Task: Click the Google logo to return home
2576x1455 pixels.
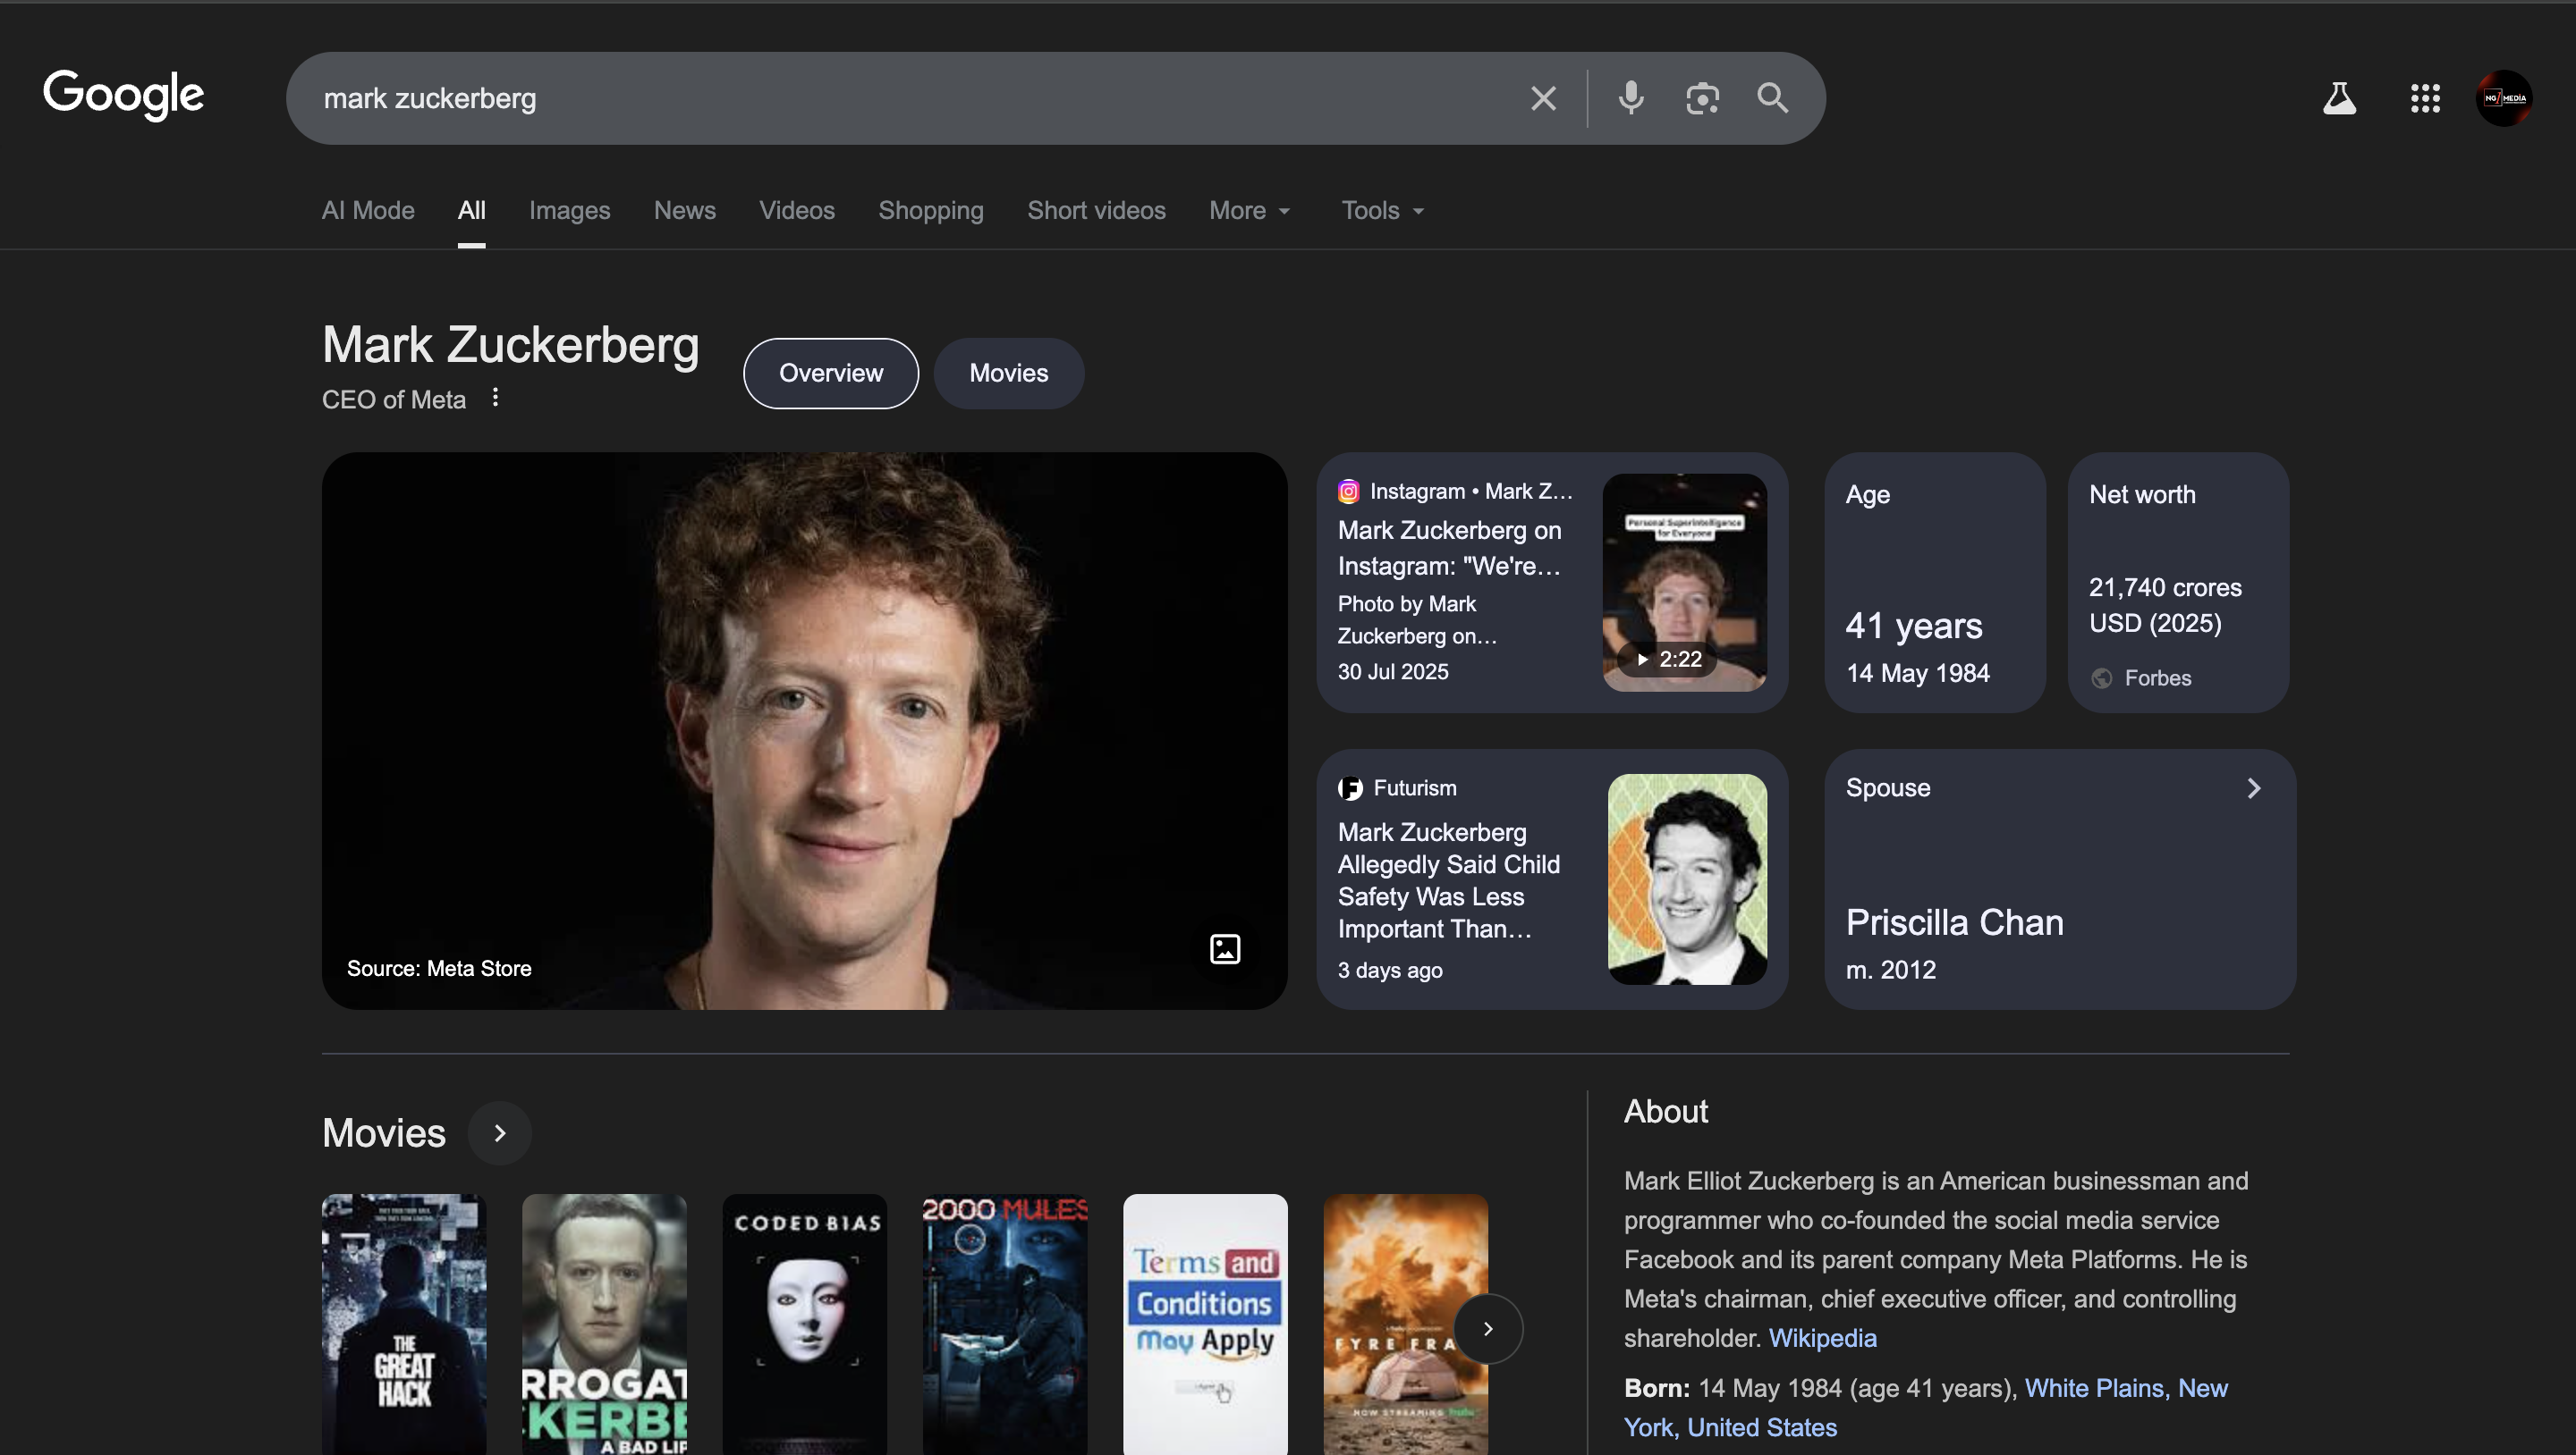Action: 123,95
